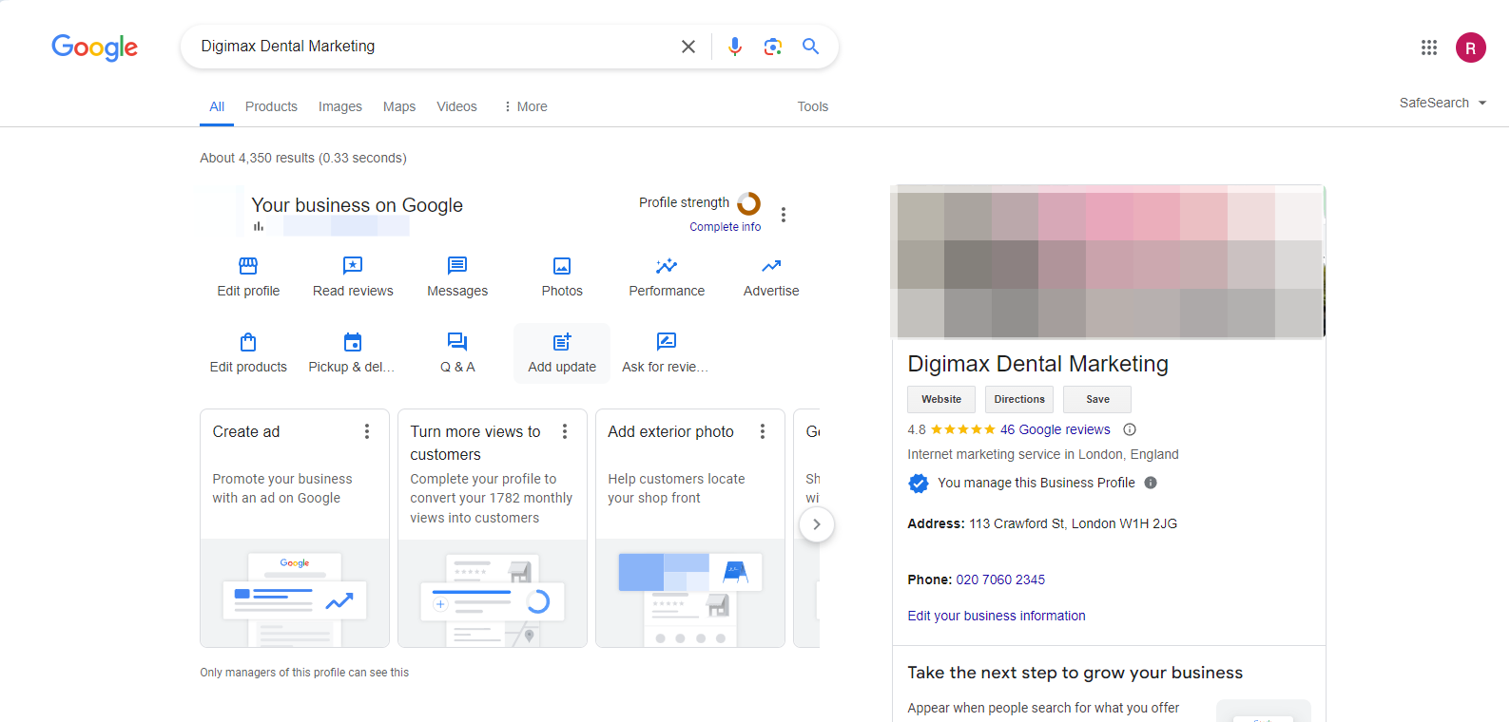Viewport: 1511px width, 722px height.
Task: Open Ask for reviews
Action: pyautogui.click(x=667, y=353)
